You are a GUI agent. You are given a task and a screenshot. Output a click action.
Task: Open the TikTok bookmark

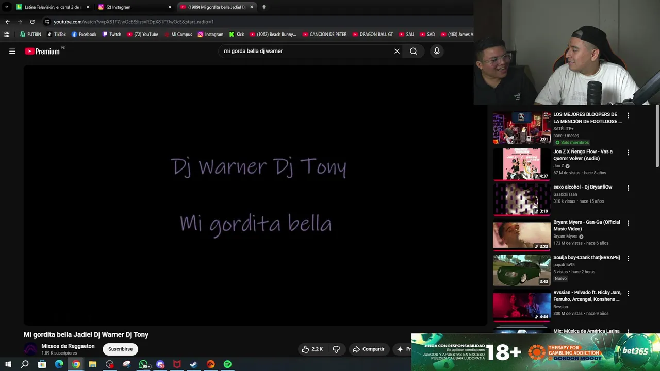pyautogui.click(x=56, y=35)
